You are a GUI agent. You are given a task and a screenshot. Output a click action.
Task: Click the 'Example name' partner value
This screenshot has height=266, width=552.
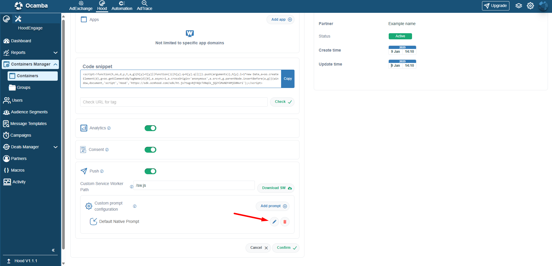402,24
